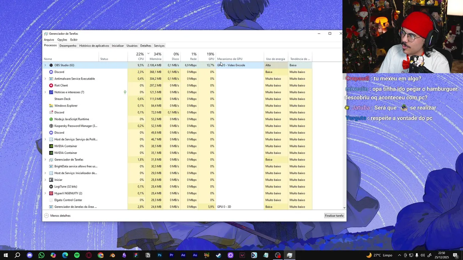
Task: Select BrightData service process row
Action: pos(177,166)
